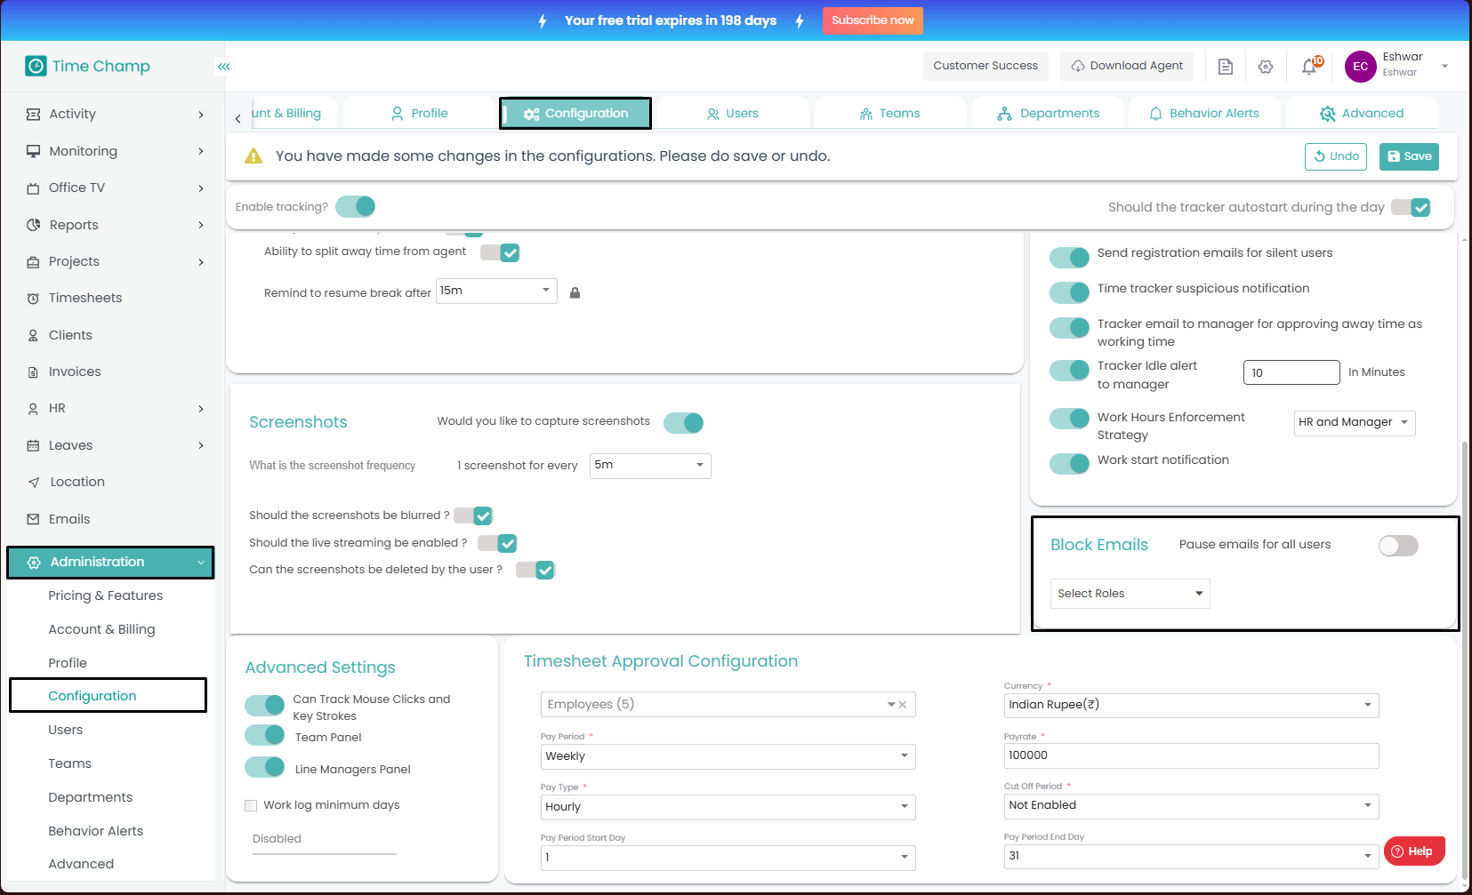Save the configuration changes
This screenshot has height=895, width=1472.
[1409, 156]
